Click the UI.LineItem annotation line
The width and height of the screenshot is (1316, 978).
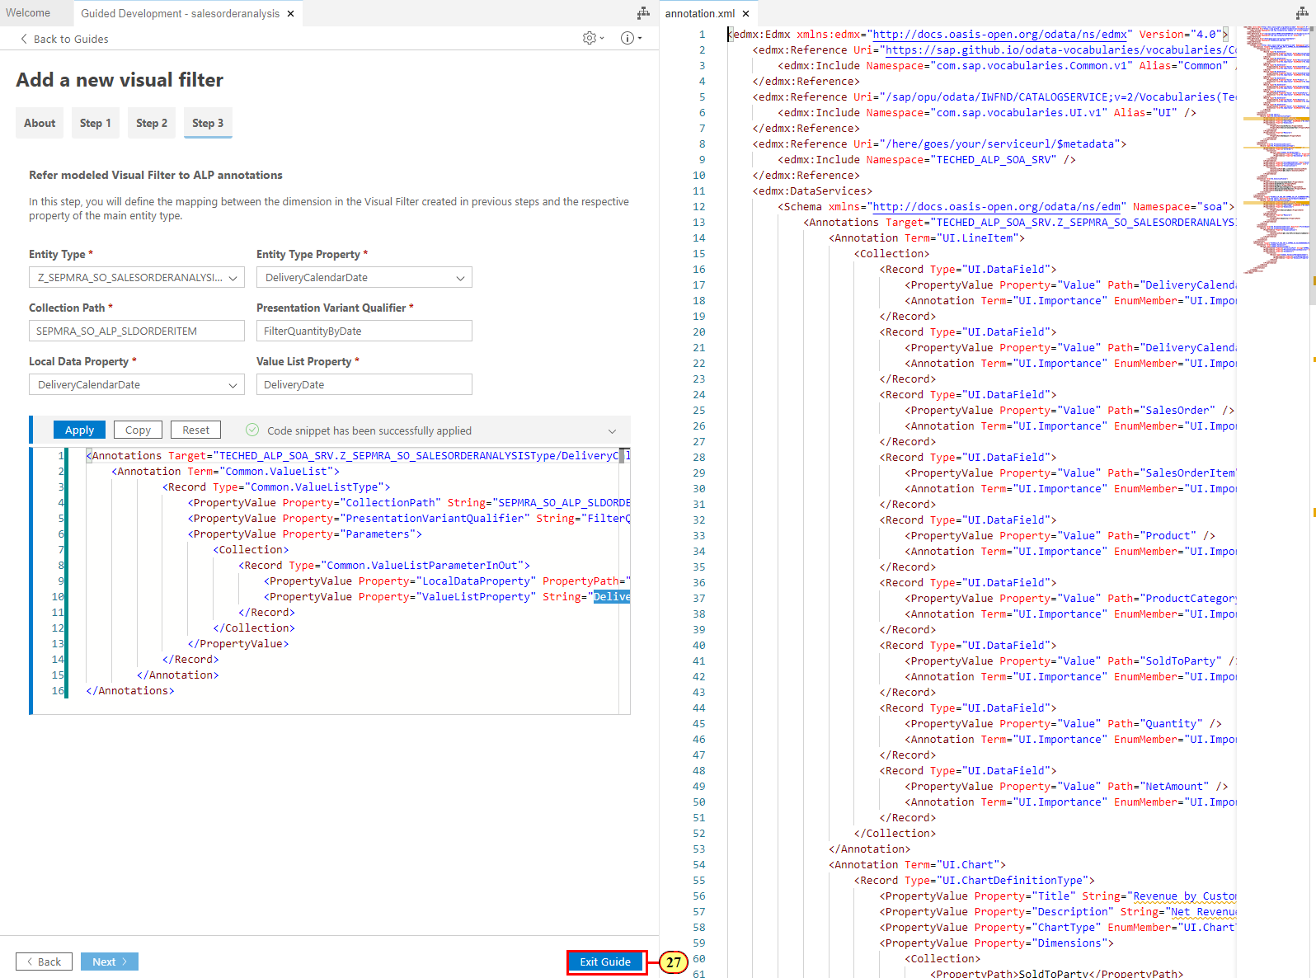927,237
